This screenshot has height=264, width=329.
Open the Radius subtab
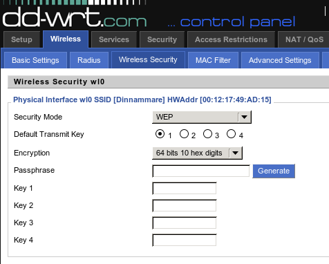pyautogui.click(x=89, y=60)
